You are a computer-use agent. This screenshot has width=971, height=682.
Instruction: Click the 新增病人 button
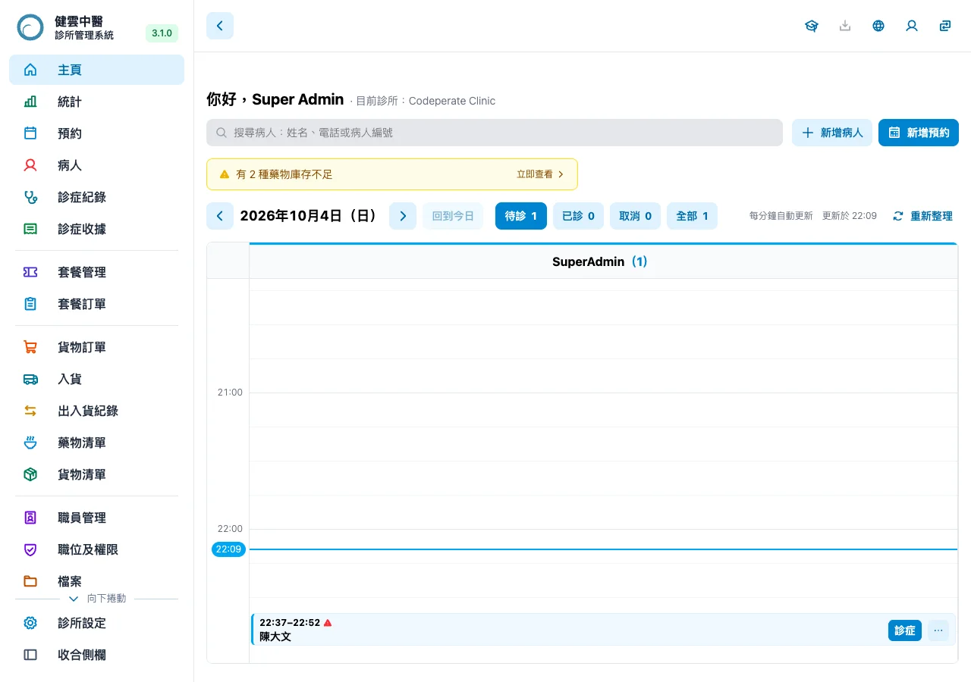(x=832, y=133)
